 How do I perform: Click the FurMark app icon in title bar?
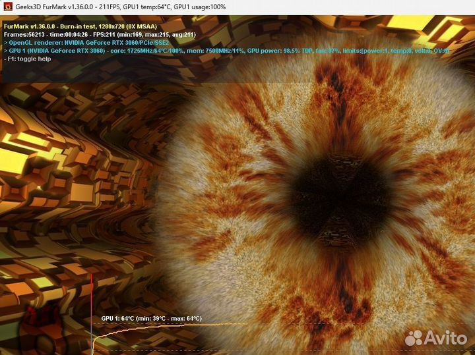[7, 7]
